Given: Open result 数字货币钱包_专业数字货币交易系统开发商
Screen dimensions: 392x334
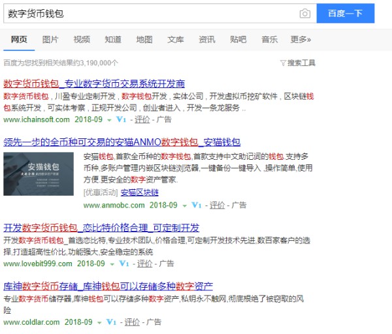Looking at the screenshot, I should (94, 83).
